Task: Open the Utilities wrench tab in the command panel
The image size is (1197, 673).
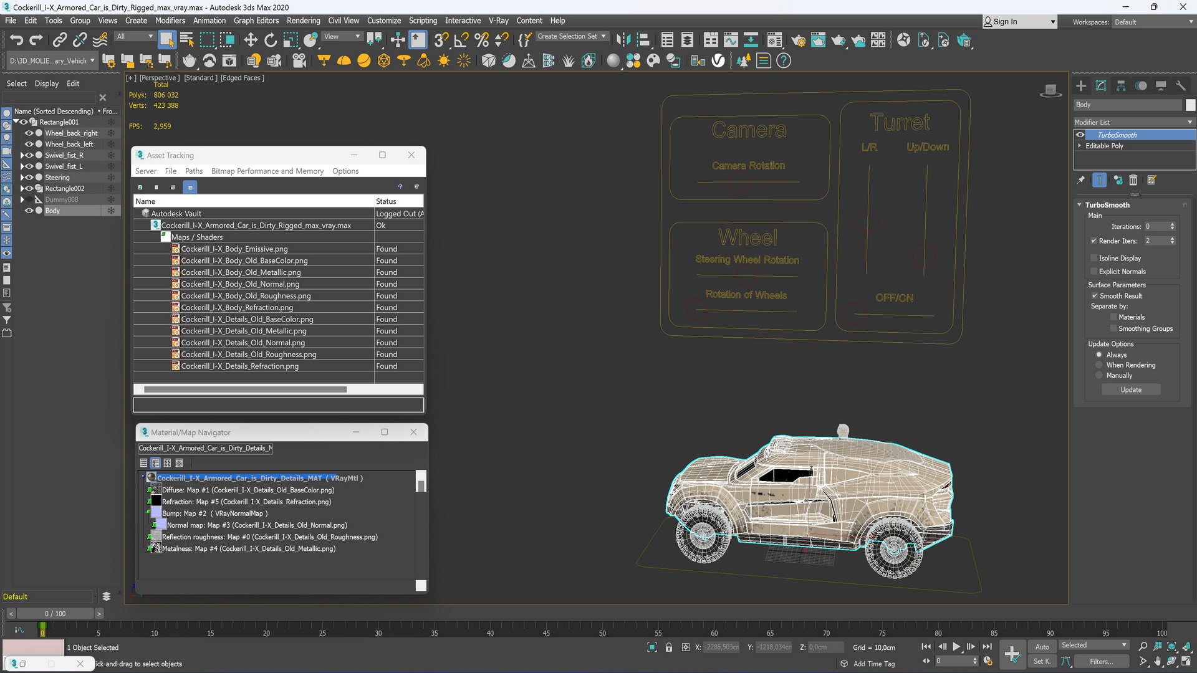Action: [1181, 86]
